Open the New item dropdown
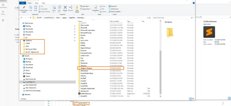The image size is (231, 106). point(85,6)
